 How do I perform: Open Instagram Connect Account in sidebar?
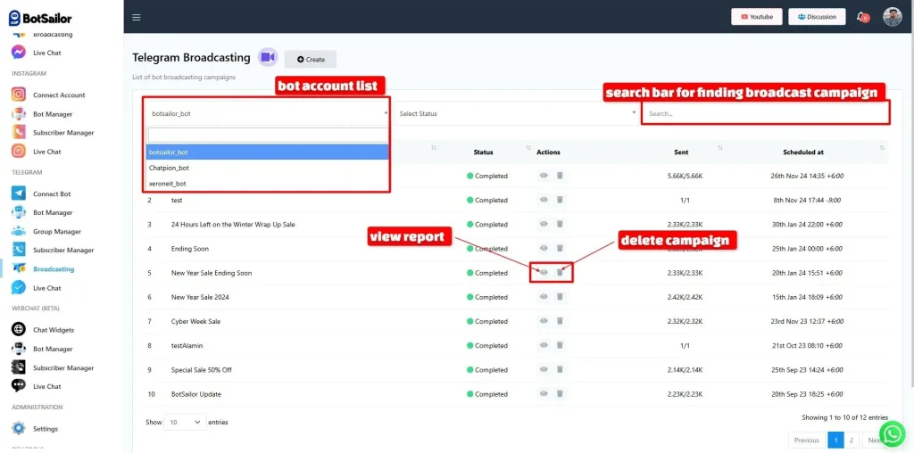click(x=59, y=95)
